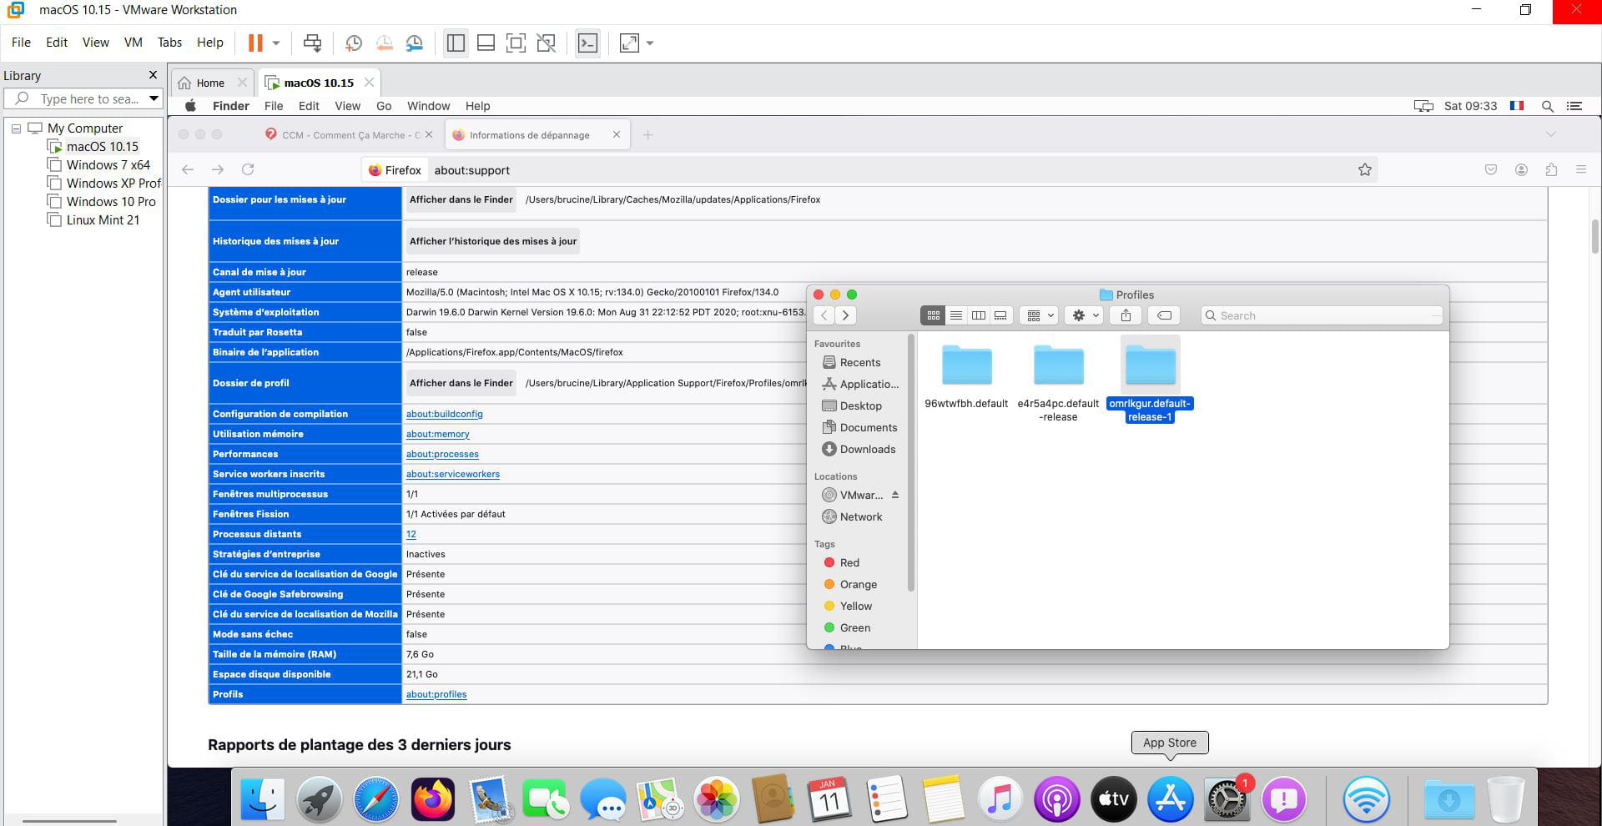Open the stretch guest dropdown arrow
Viewport: 1602px width, 826px height.
pos(650,43)
